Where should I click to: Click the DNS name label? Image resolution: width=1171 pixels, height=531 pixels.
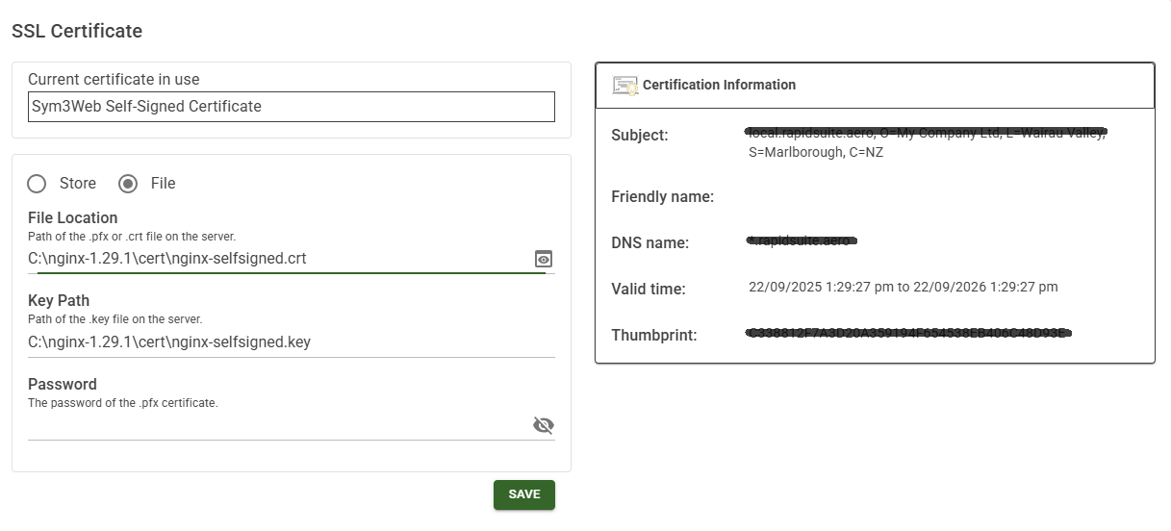click(x=649, y=243)
